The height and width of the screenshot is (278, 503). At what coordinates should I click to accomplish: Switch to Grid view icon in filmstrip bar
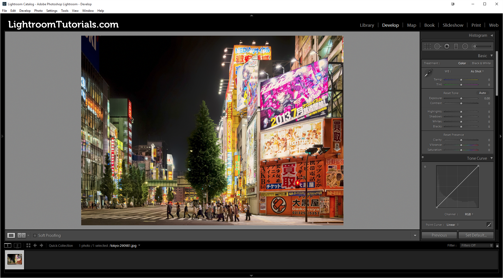[x=28, y=245]
